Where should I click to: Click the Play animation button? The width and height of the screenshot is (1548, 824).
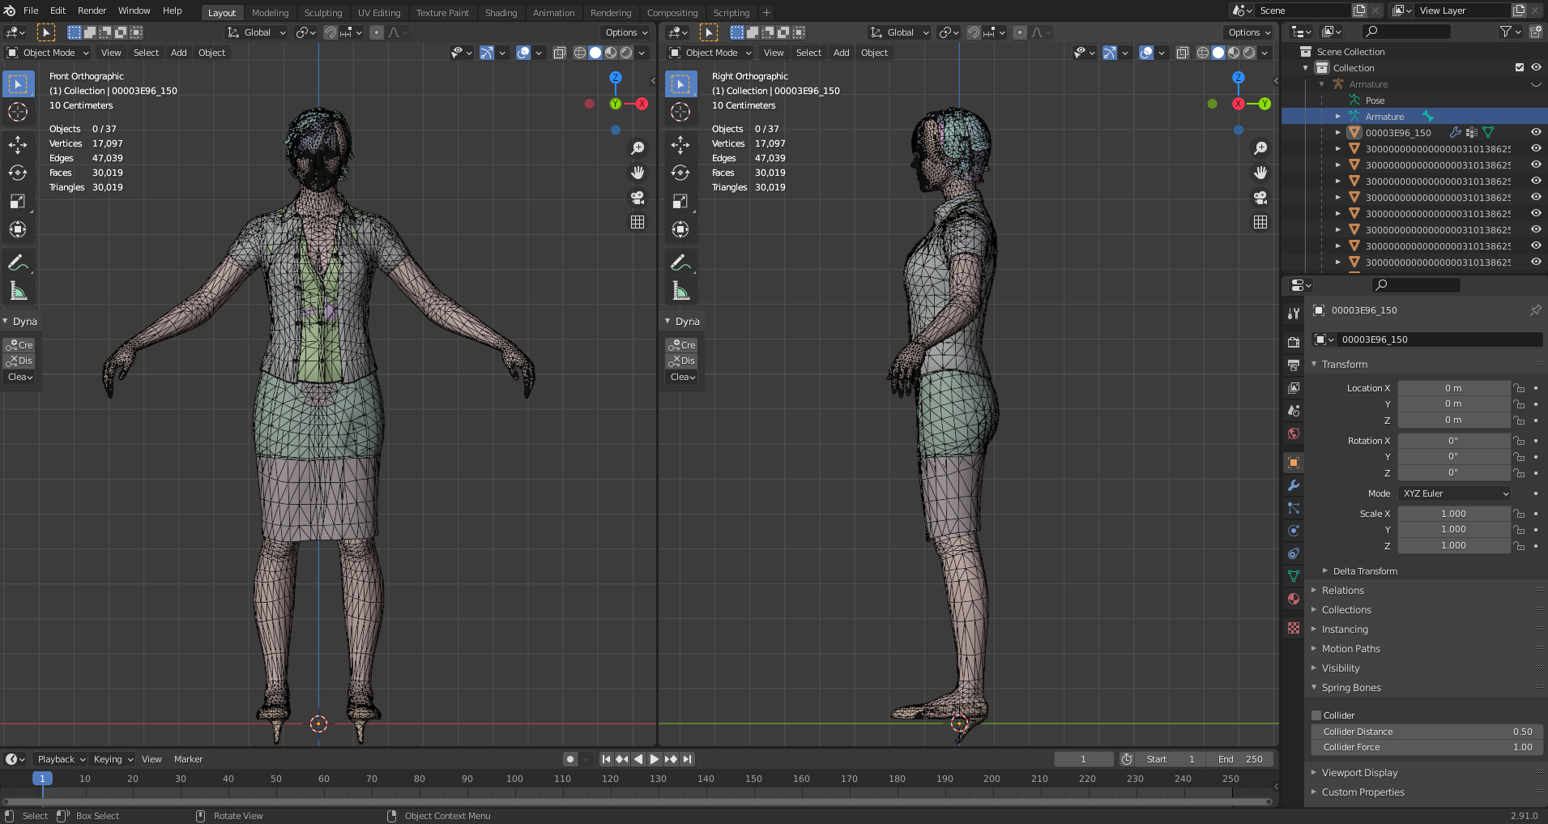click(x=655, y=759)
